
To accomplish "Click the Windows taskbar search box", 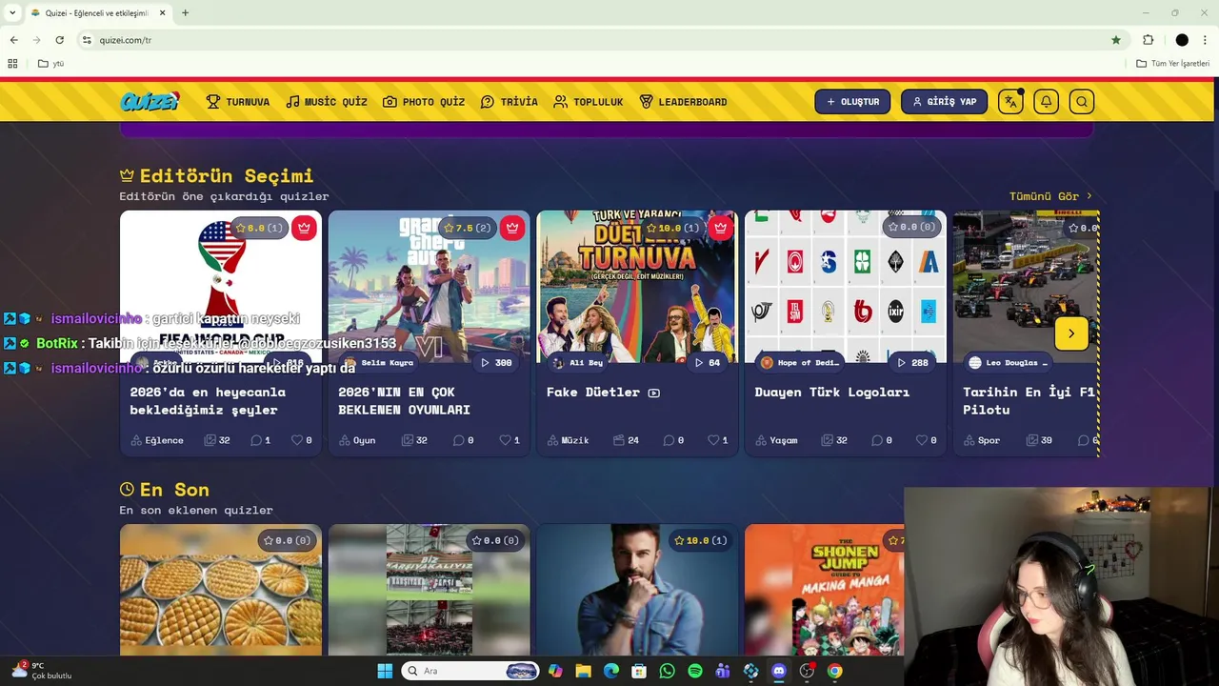I will pyautogui.click(x=470, y=671).
